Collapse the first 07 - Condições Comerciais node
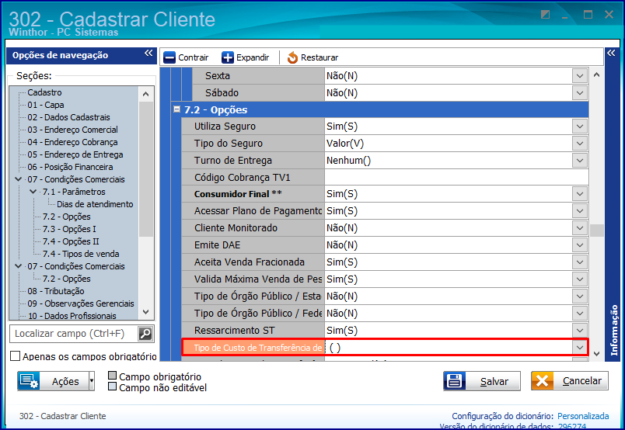 pyautogui.click(x=19, y=179)
